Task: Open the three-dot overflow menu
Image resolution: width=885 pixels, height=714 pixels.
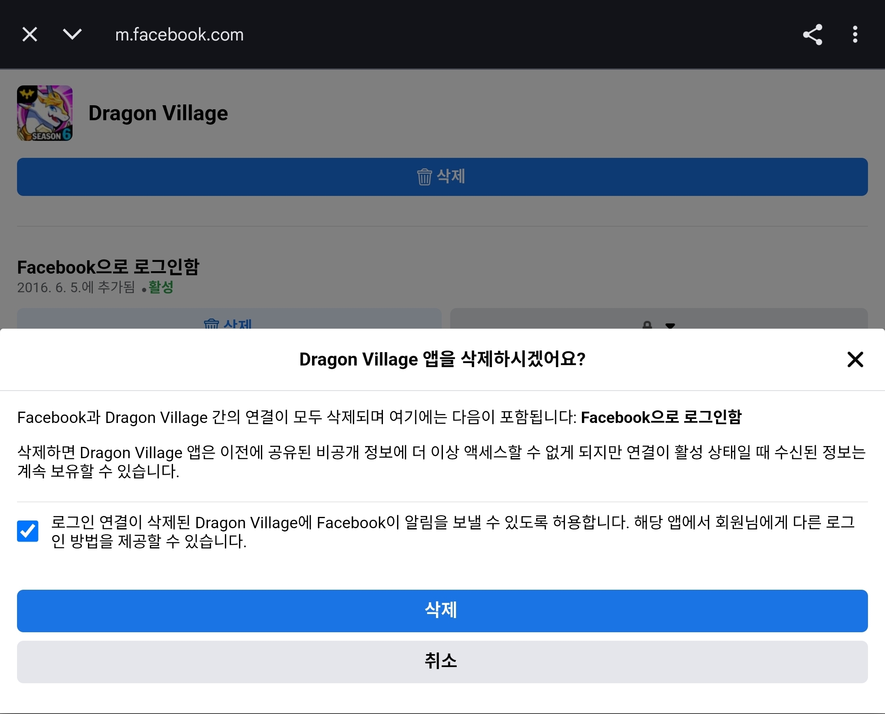Action: (855, 34)
